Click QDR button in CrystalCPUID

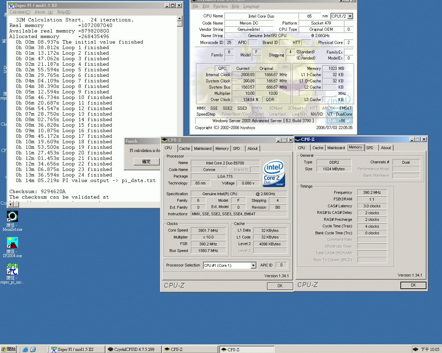pos(270,100)
